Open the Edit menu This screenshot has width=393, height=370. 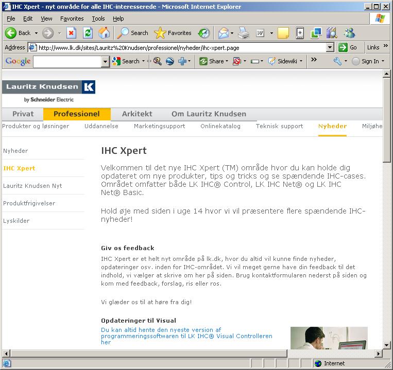[28, 19]
